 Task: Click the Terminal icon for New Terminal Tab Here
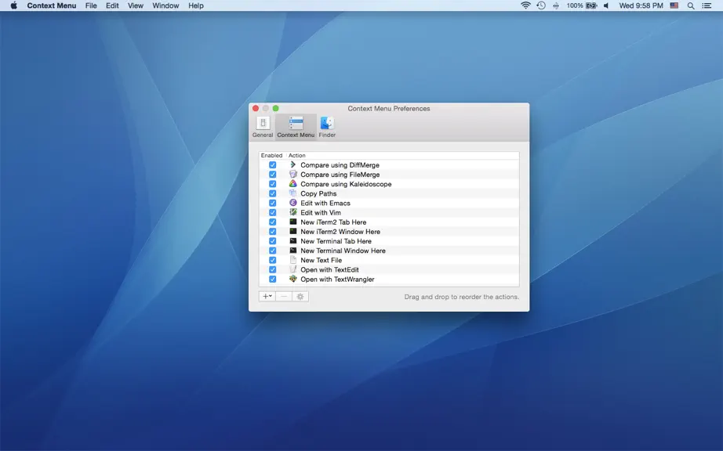click(292, 240)
